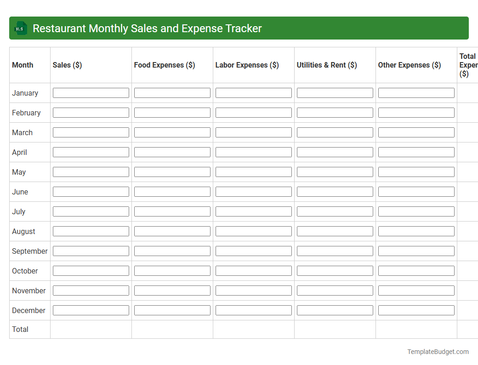
Task: Click the Month column header
Action: click(x=23, y=65)
